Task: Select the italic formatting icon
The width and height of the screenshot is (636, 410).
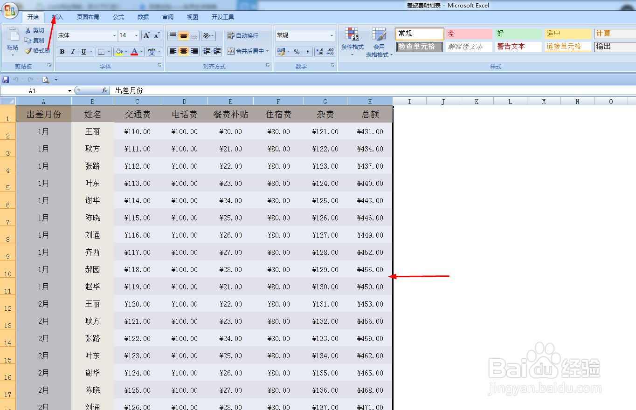Action: [x=73, y=51]
